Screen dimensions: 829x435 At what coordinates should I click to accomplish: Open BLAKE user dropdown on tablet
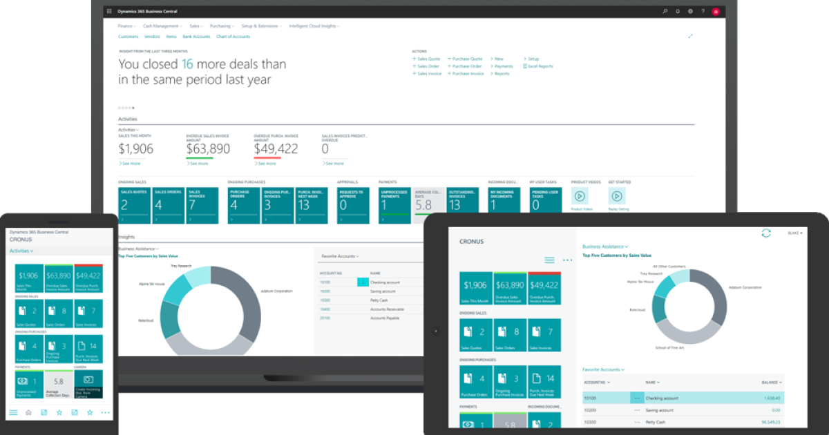pyautogui.click(x=795, y=233)
